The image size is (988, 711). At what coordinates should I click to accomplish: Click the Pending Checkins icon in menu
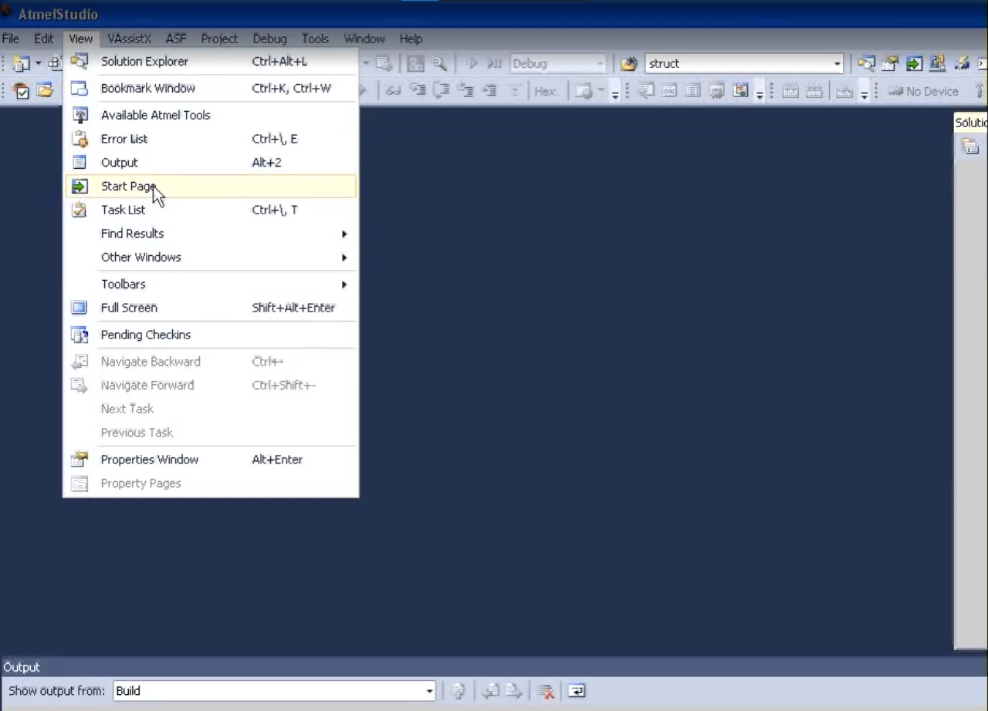tap(80, 335)
